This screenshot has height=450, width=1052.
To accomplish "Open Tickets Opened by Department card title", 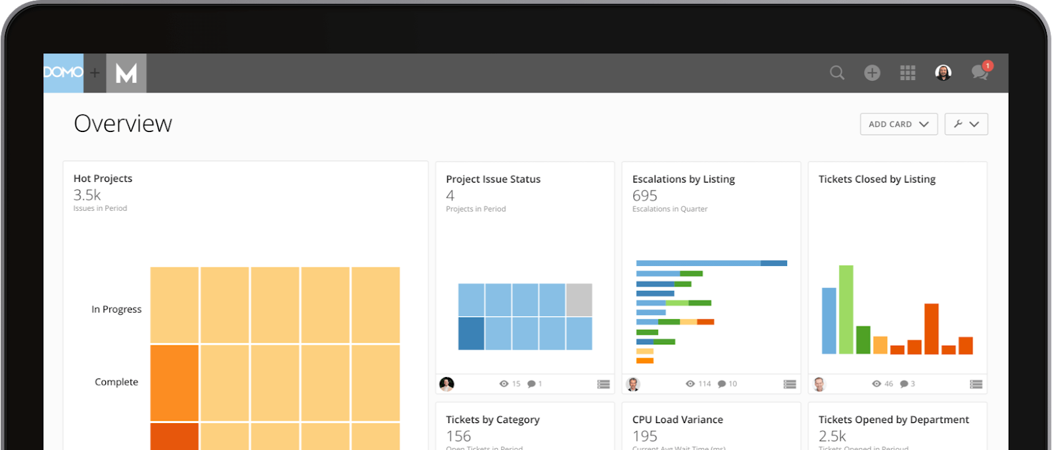I will tap(893, 419).
